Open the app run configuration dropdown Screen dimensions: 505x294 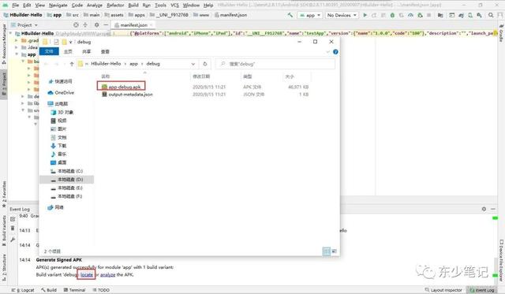310,15
